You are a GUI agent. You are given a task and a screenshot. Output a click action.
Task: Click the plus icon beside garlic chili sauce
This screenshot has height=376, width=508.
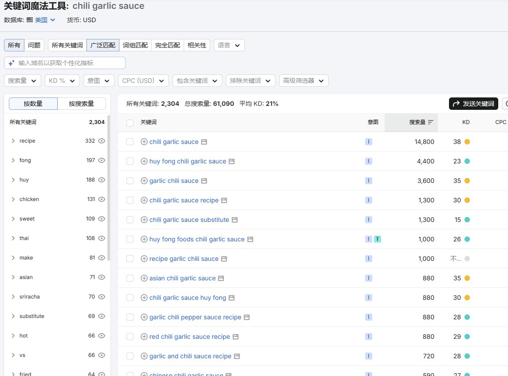tap(144, 181)
